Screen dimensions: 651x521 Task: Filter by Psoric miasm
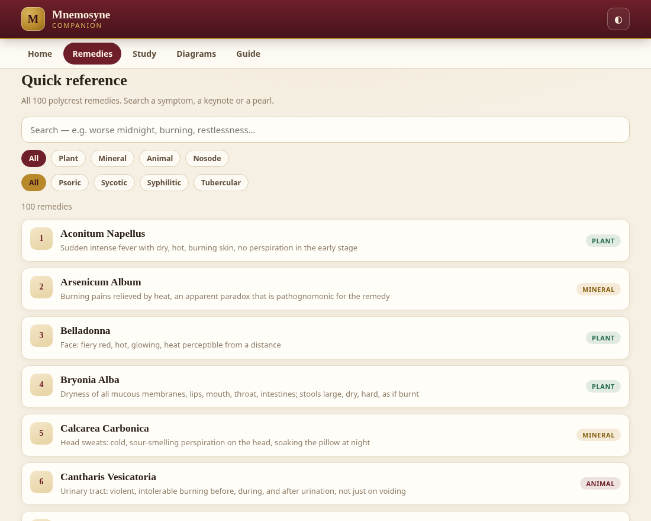coord(70,182)
